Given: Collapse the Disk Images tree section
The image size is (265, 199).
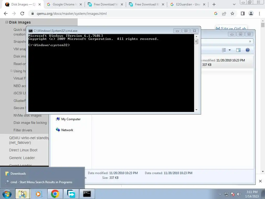Looking at the screenshot, I should point(6,22).
